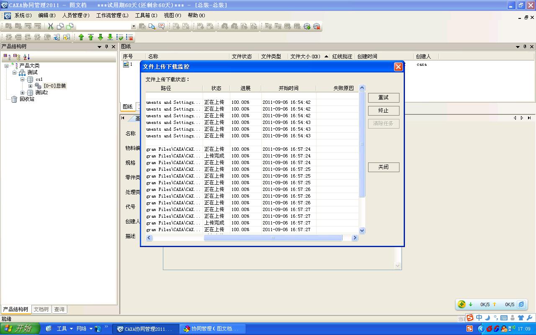Click the Sogou wrench settings icon
The image size is (536, 335).
tap(529, 318)
